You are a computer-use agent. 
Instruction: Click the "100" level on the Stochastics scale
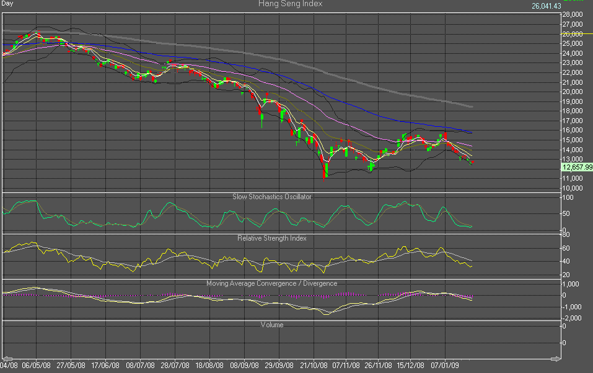(x=568, y=197)
